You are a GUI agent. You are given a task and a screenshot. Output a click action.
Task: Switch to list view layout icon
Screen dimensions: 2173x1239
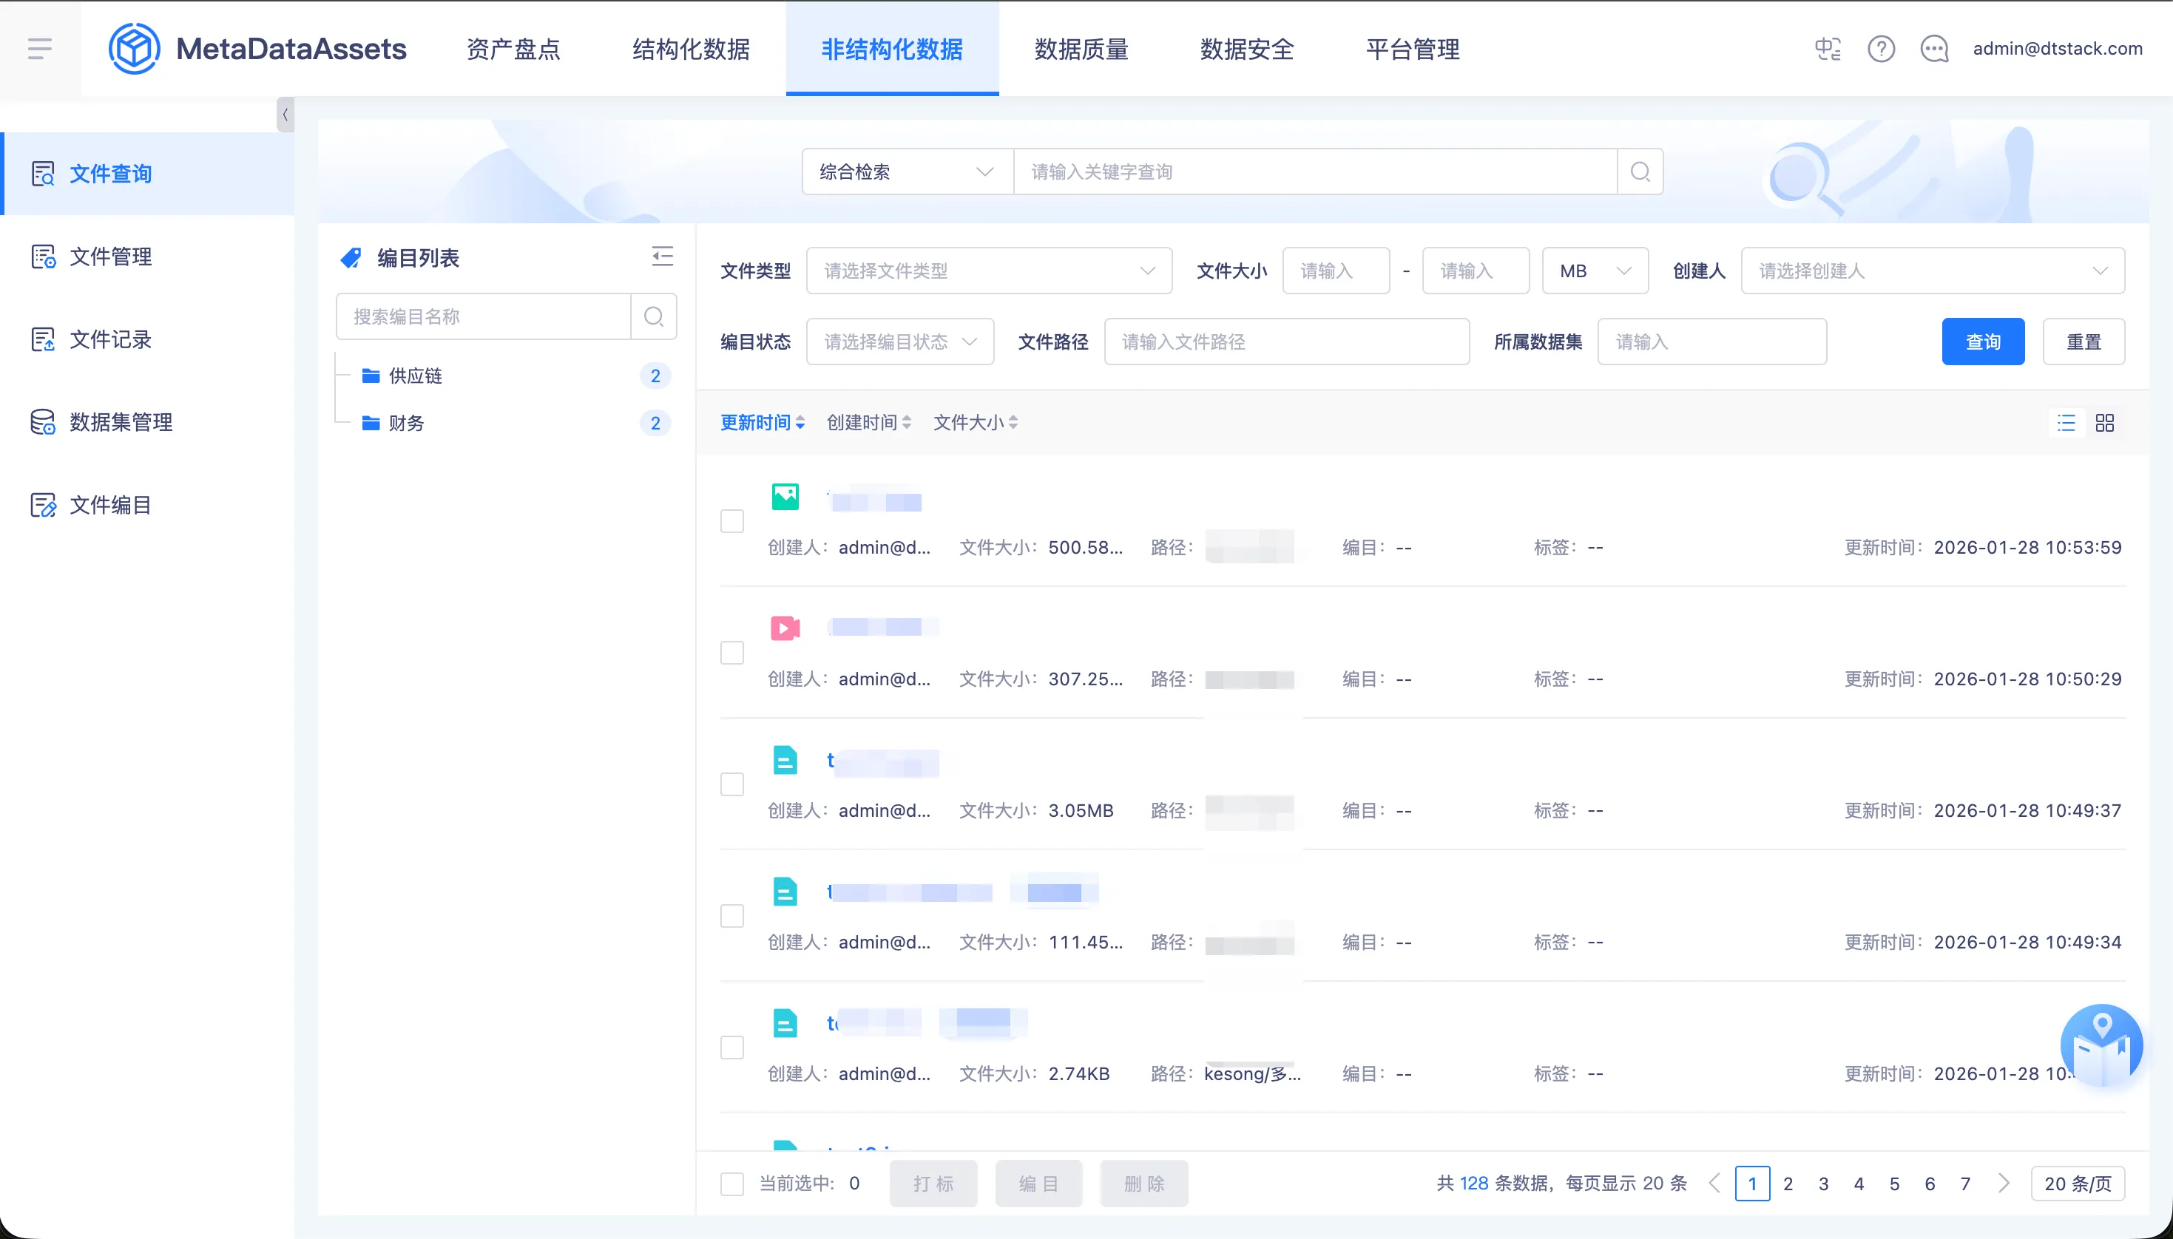[x=2066, y=423]
